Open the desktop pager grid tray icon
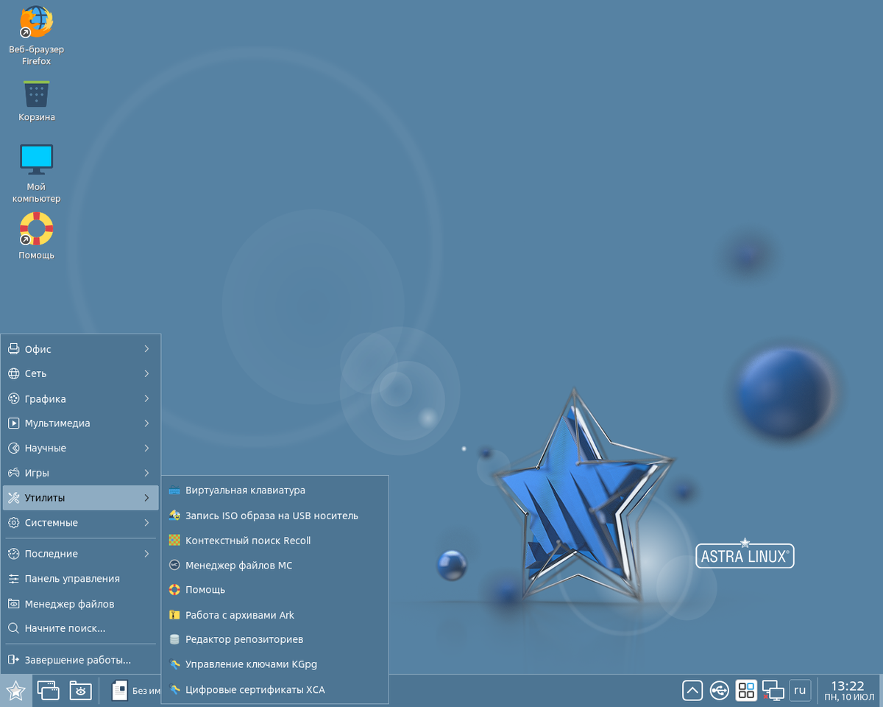883x707 pixels. [x=746, y=691]
